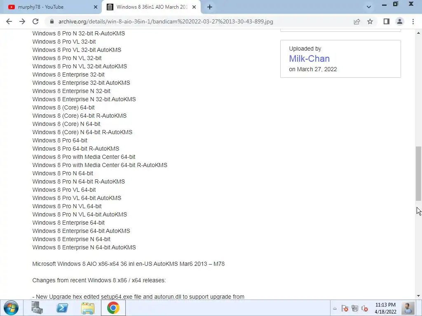
Task: Click the vertical scrollbar thumb
Action: pyautogui.click(x=419, y=174)
